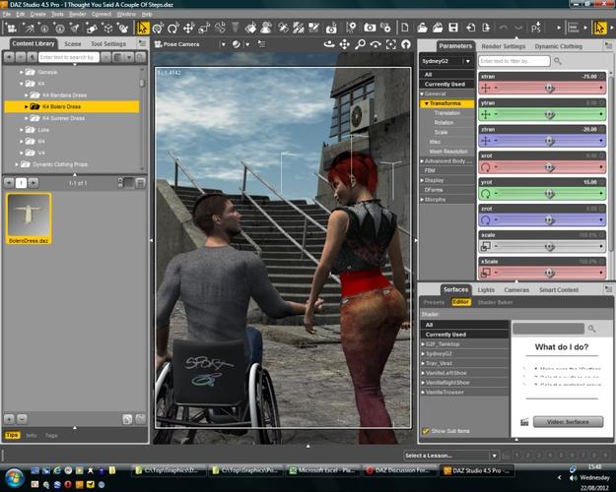Click the viewport zoom magnifier icon
This screenshot has height=492, width=616.
coord(361,45)
